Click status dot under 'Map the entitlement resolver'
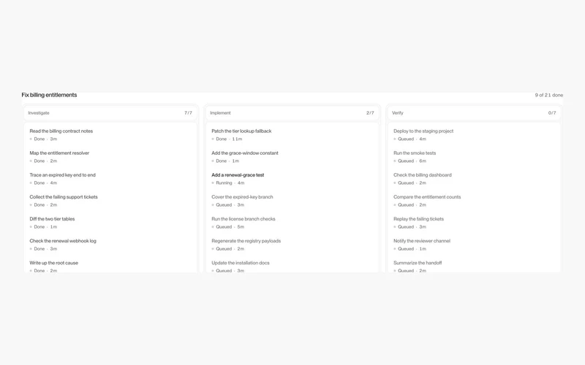This screenshot has height=365, width=585. pos(31,161)
